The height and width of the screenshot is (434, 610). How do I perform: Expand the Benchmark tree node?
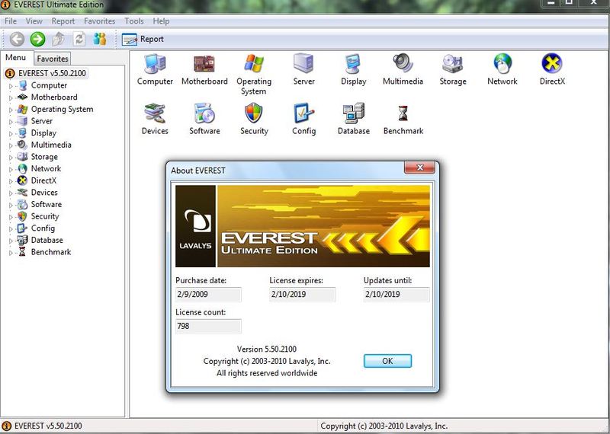click(x=11, y=253)
